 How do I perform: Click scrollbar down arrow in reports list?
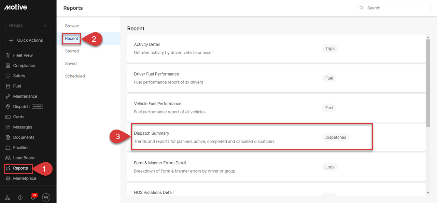point(428,193)
